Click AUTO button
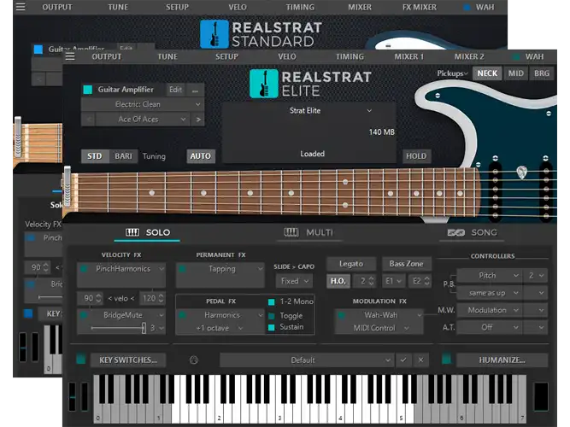The image size is (570, 427). pos(201,156)
